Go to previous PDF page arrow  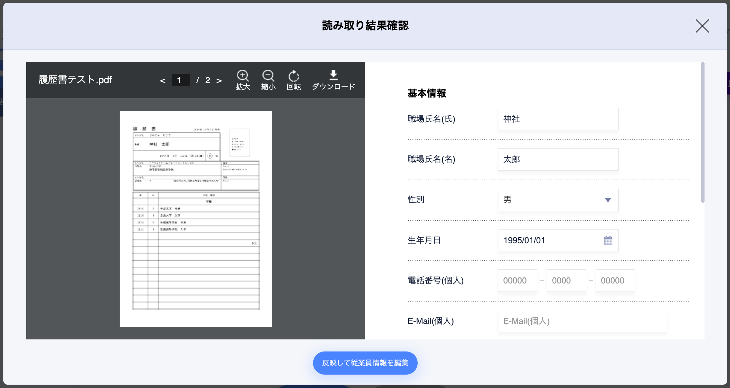(x=163, y=81)
